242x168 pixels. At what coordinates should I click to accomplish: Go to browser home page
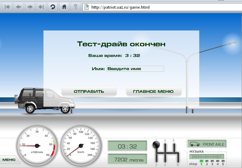coord(64,7)
